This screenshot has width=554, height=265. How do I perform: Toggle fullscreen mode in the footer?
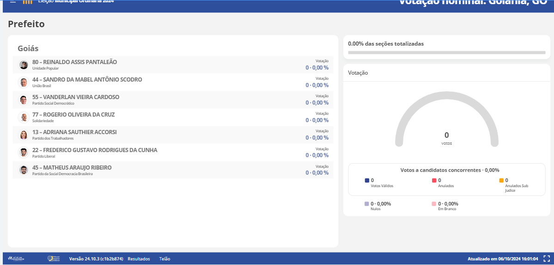546,258
